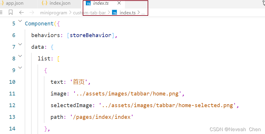
Task: Click custom-tab-bar breadcrumb
Action: pos(89,13)
